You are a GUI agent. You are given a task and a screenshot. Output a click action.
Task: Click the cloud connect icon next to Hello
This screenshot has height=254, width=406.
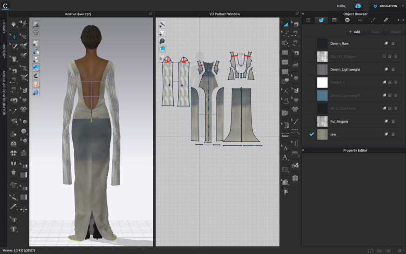coord(358,6)
